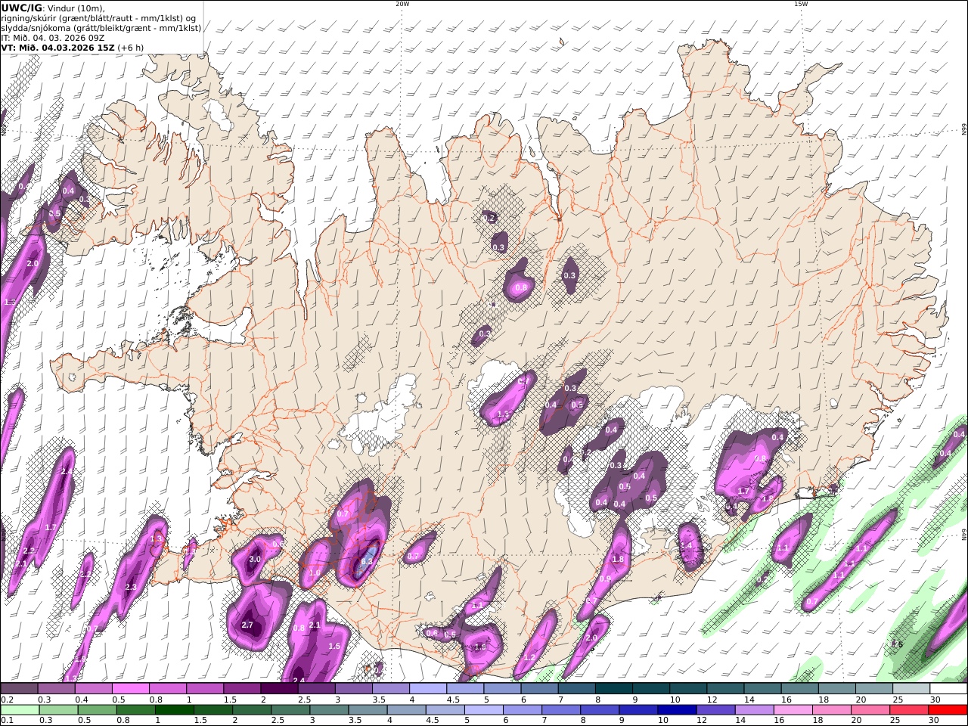This screenshot has width=968, height=726.
Task: Click the snow legend swatch labeled 6
Action: pos(539,689)
